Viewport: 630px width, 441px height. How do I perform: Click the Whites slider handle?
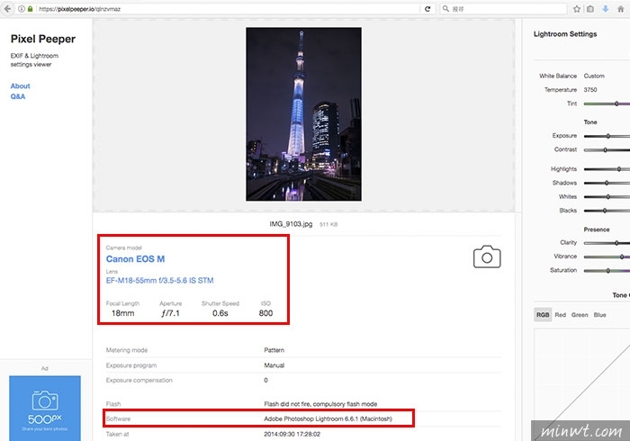coord(607,197)
